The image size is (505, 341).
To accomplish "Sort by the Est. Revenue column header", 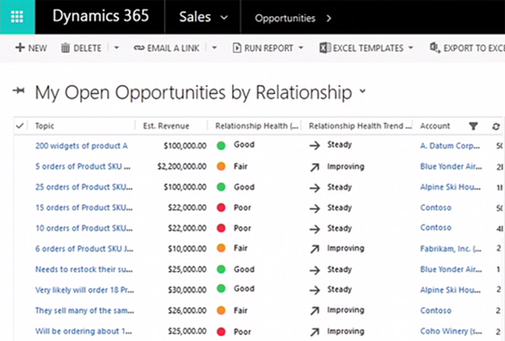I will (x=167, y=126).
